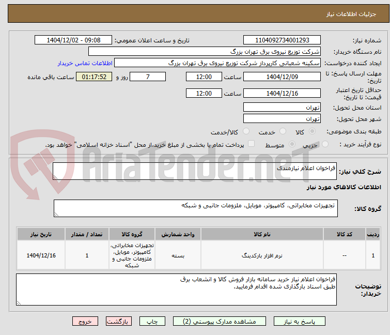This screenshot has height=335, width=390.
Task: Click the کد کالا column header
Action: 345,234
